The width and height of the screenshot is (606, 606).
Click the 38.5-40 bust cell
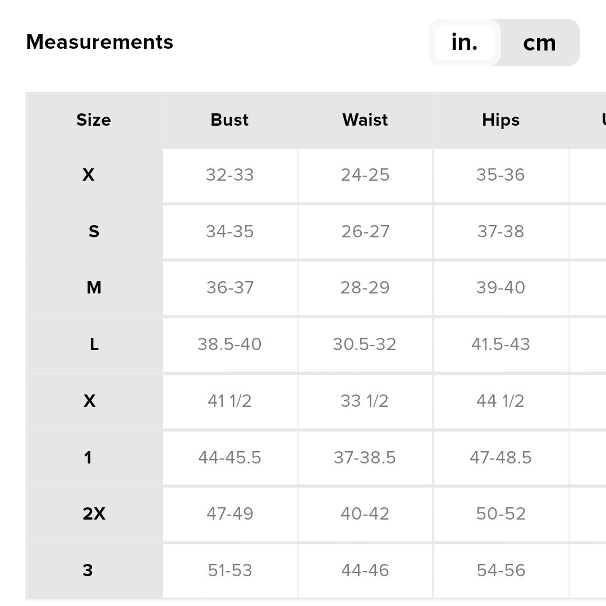(x=230, y=345)
